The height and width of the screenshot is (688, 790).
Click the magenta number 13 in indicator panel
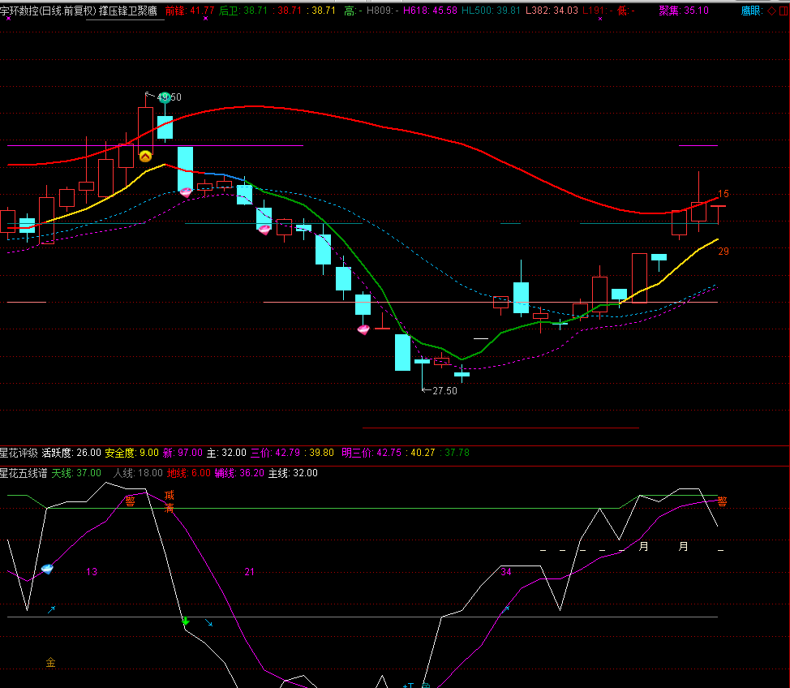tap(92, 571)
